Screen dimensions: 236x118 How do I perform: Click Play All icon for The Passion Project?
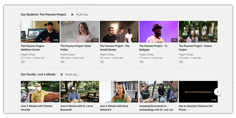point(73,14)
